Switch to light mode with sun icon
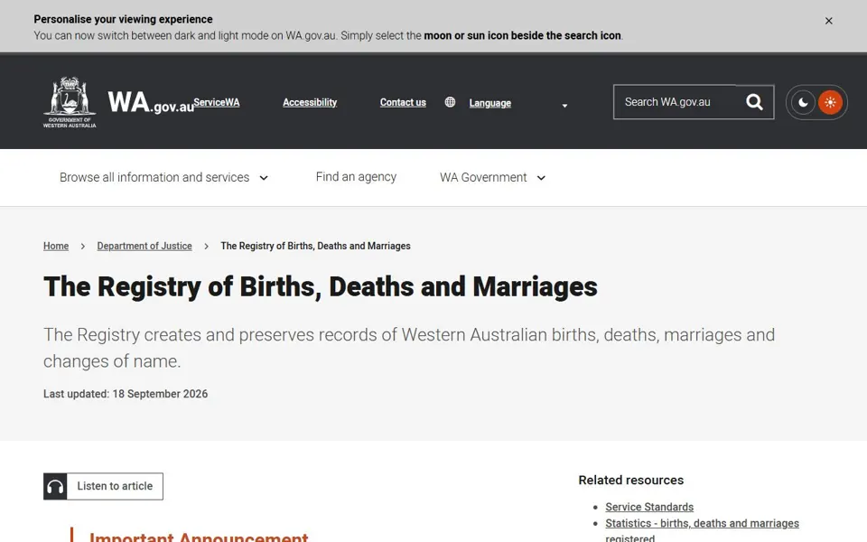 click(x=830, y=102)
